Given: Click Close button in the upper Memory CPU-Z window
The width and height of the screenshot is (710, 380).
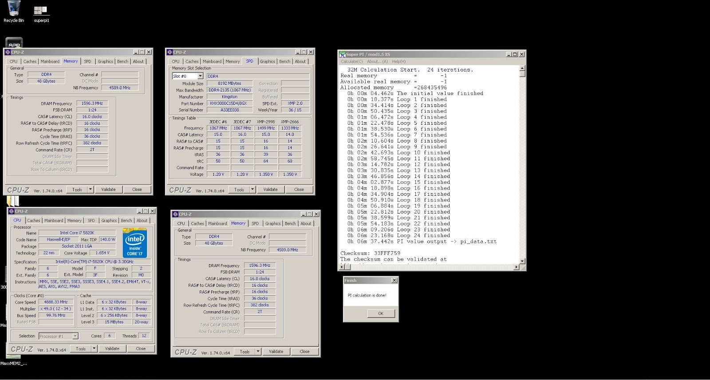Looking at the screenshot, I should 137,190.
